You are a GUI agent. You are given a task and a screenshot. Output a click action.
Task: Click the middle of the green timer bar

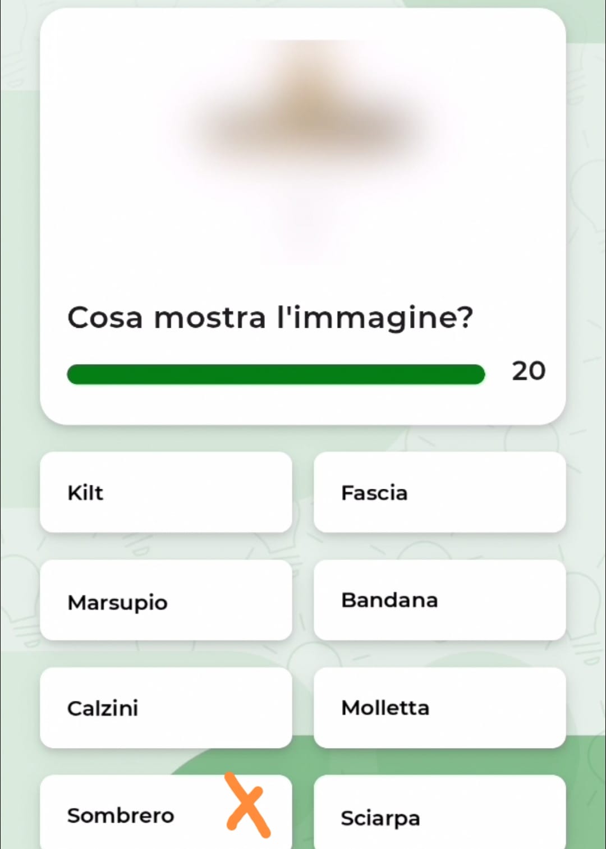(276, 374)
